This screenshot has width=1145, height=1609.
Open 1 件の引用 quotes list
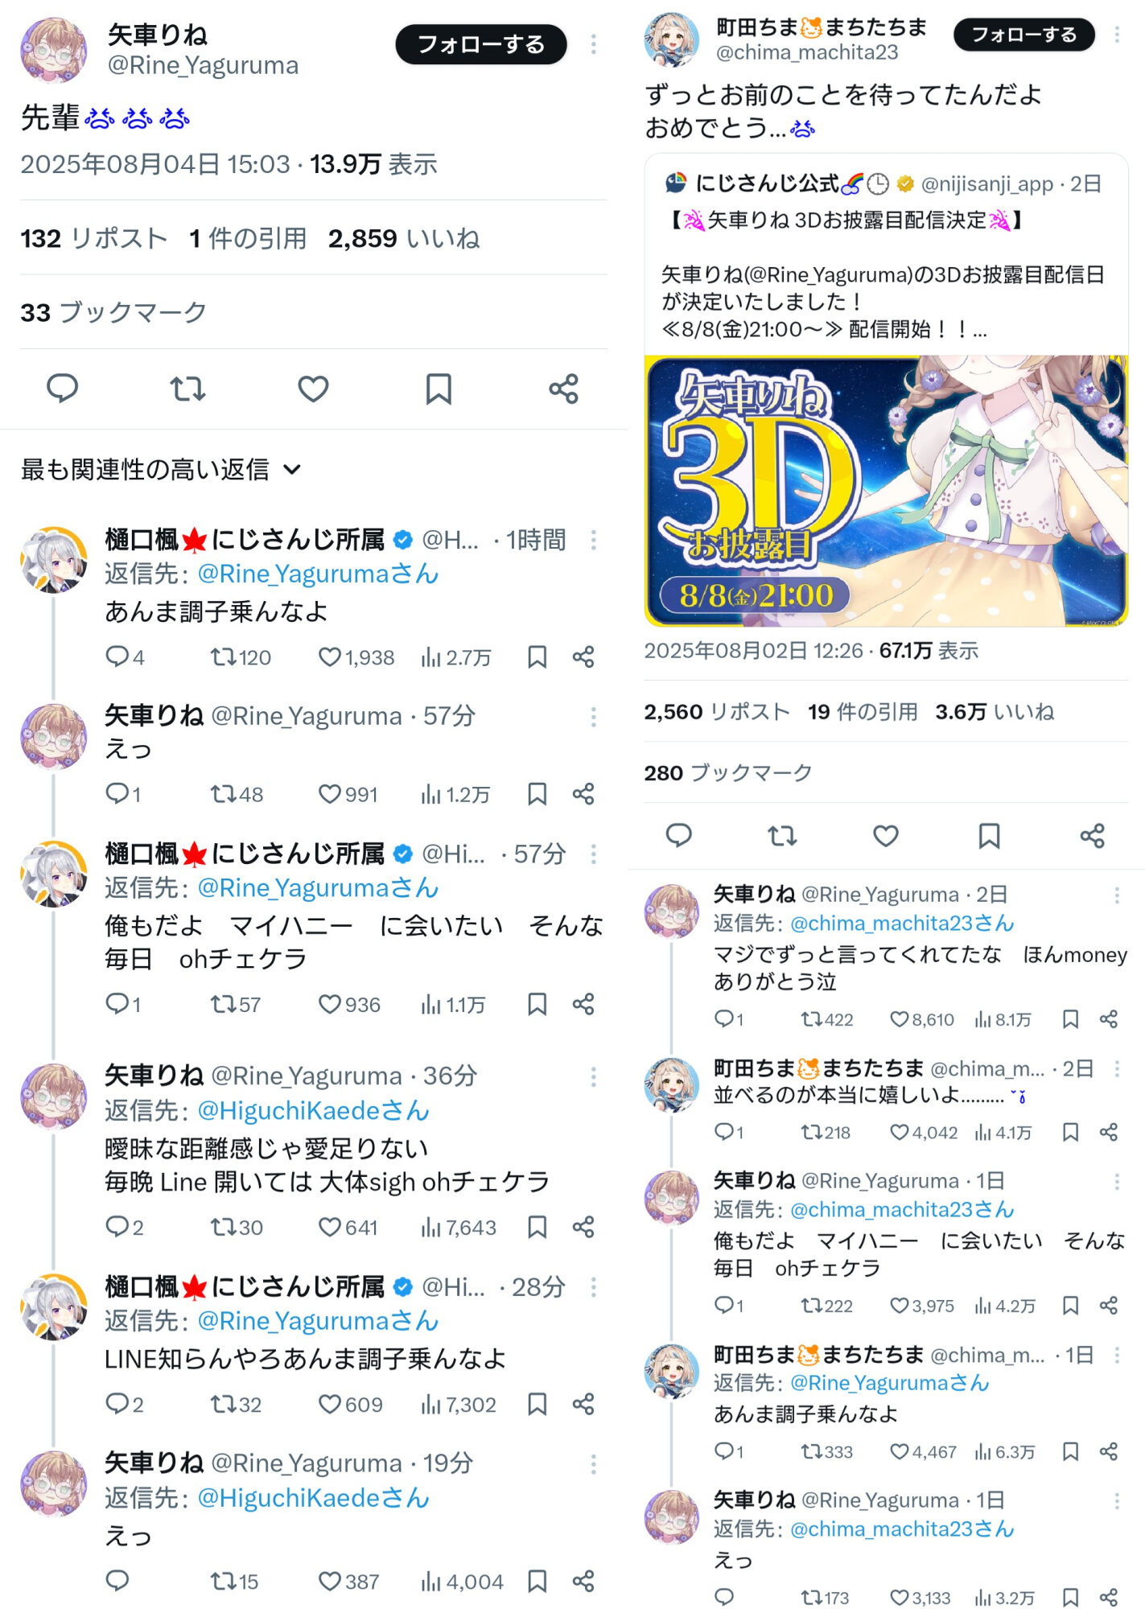tap(248, 238)
